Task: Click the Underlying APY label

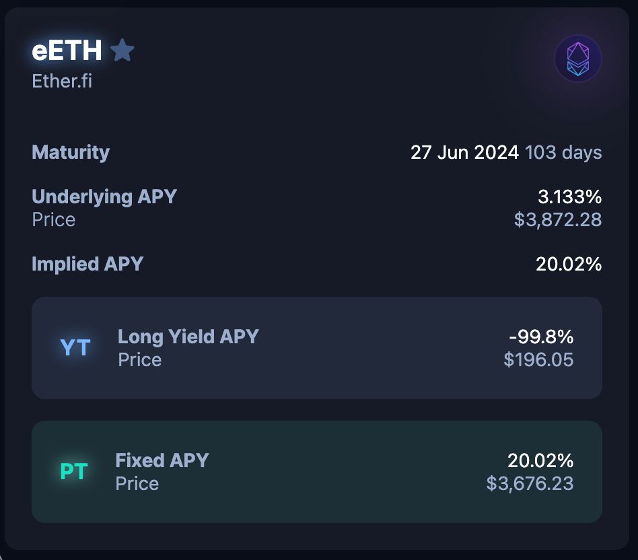Action: (104, 197)
